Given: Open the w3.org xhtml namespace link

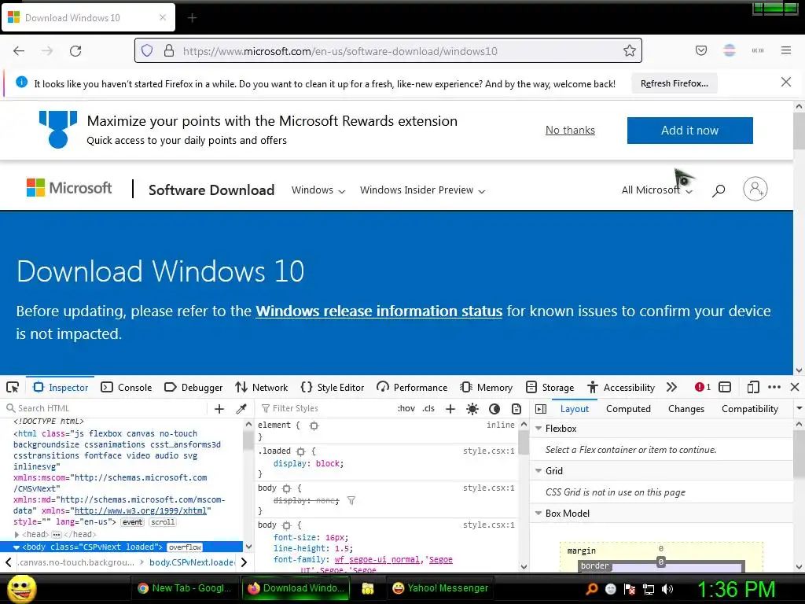Looking at the screenshot, I should (141, 511).
